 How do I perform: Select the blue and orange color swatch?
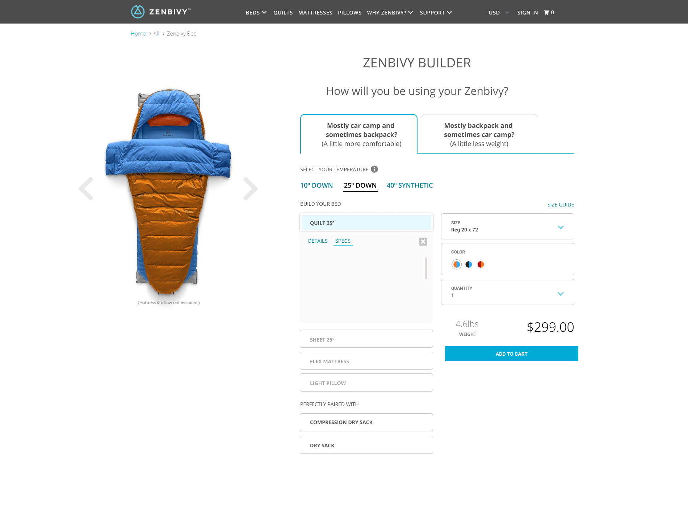(x=457, y=264)
